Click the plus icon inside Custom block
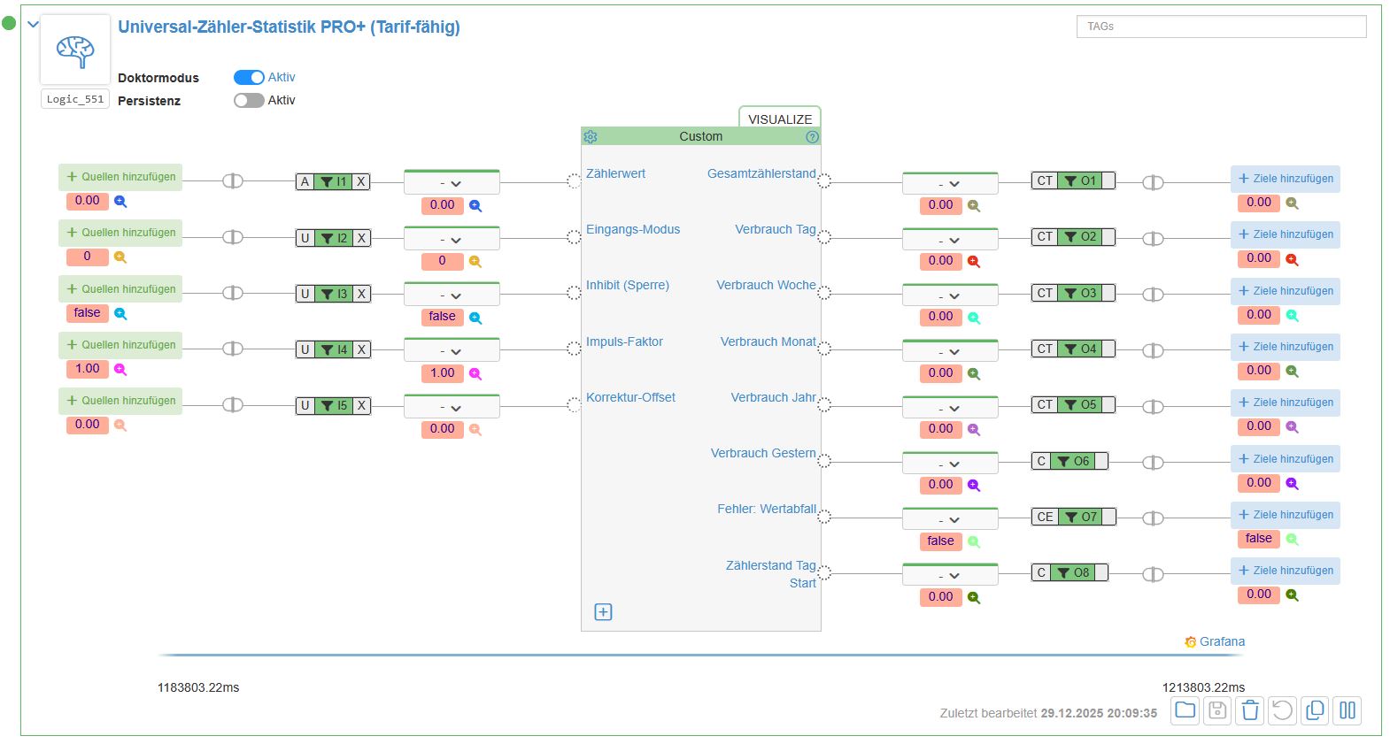The image size is (1390, 744). [x=603, y=612]
